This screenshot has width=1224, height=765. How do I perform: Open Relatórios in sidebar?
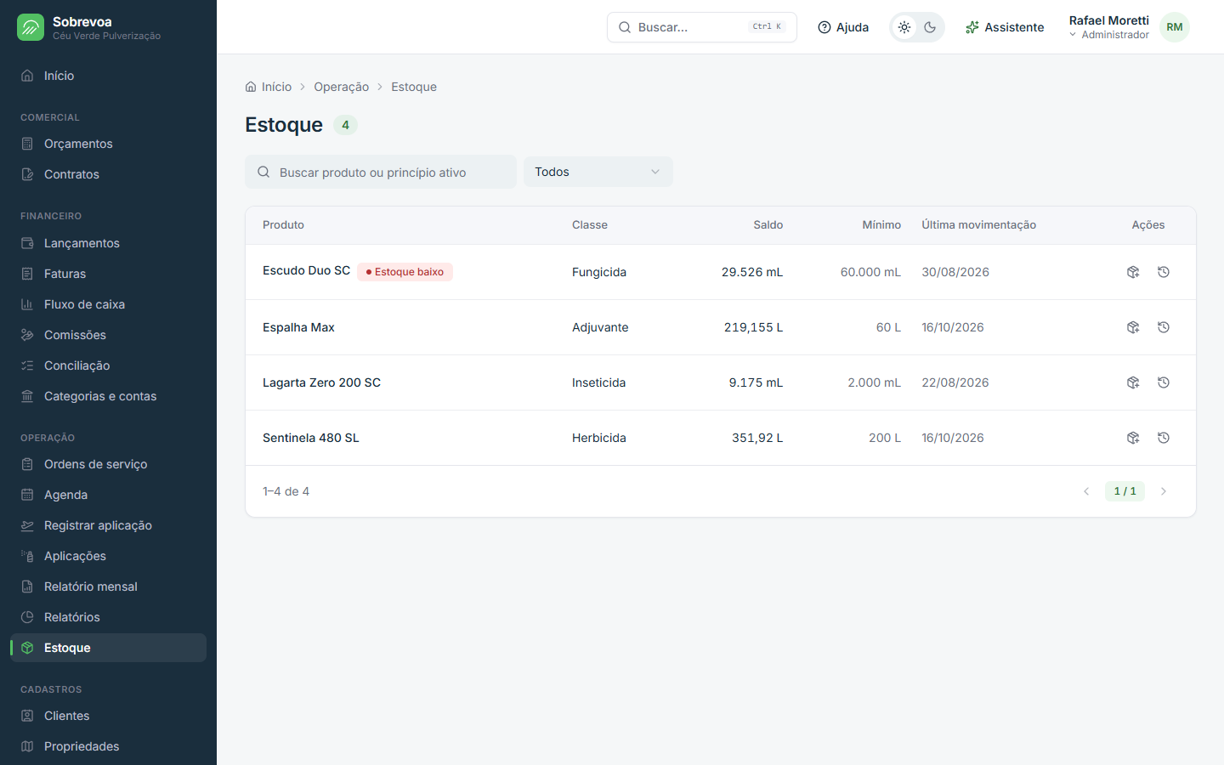click(x=108, y=617)
